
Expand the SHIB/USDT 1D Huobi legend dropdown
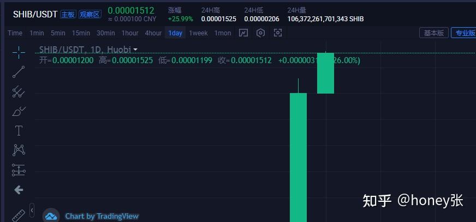[135, 50]
